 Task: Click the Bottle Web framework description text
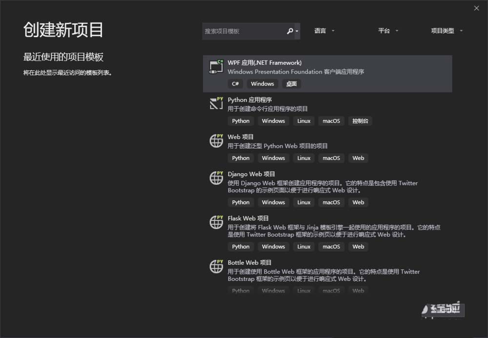point(324,275)
